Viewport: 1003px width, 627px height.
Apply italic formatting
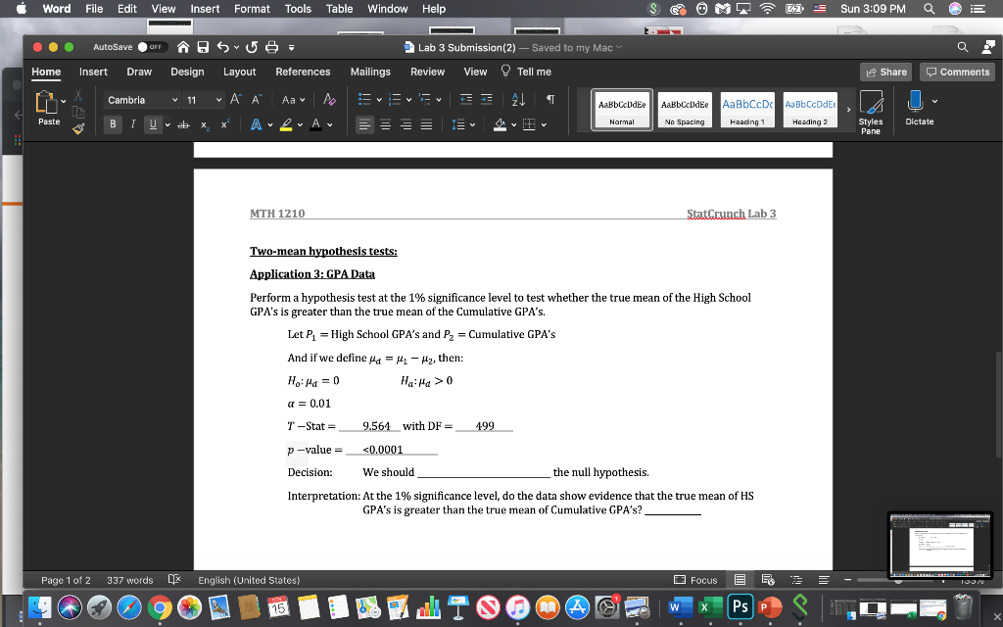131,124
